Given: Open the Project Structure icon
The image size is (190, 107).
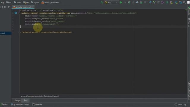Looking at the screenshot, I should pyautogui.click(x=180, y=2).
